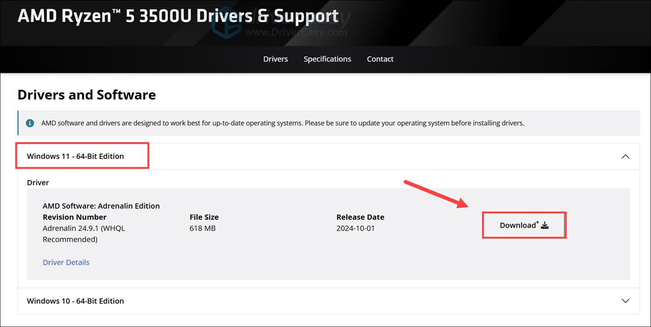This screenshot has height=327, width=651.
Task: Click the upward chevron on the Windows 11 panel
Action: [625, 156]
